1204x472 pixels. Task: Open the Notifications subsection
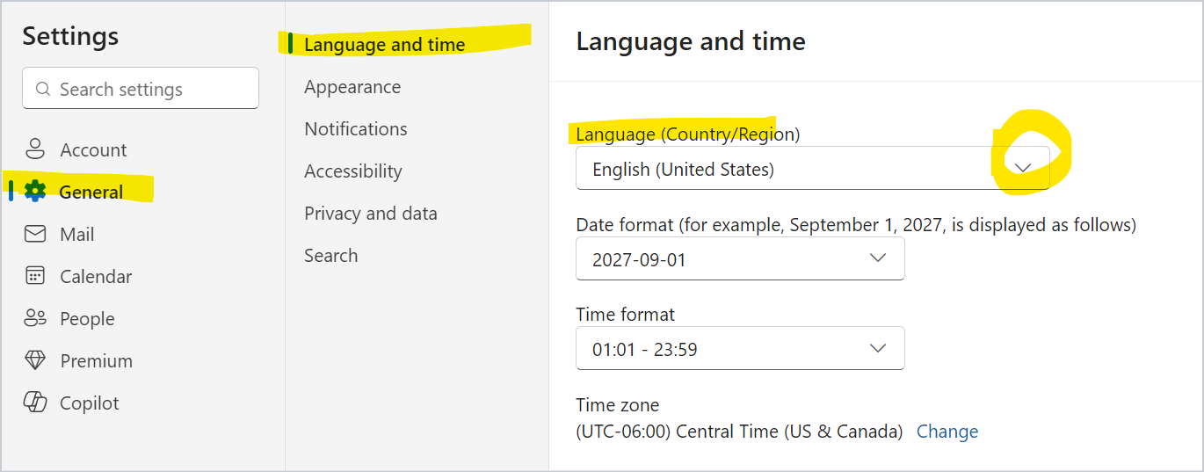(356, 129)
